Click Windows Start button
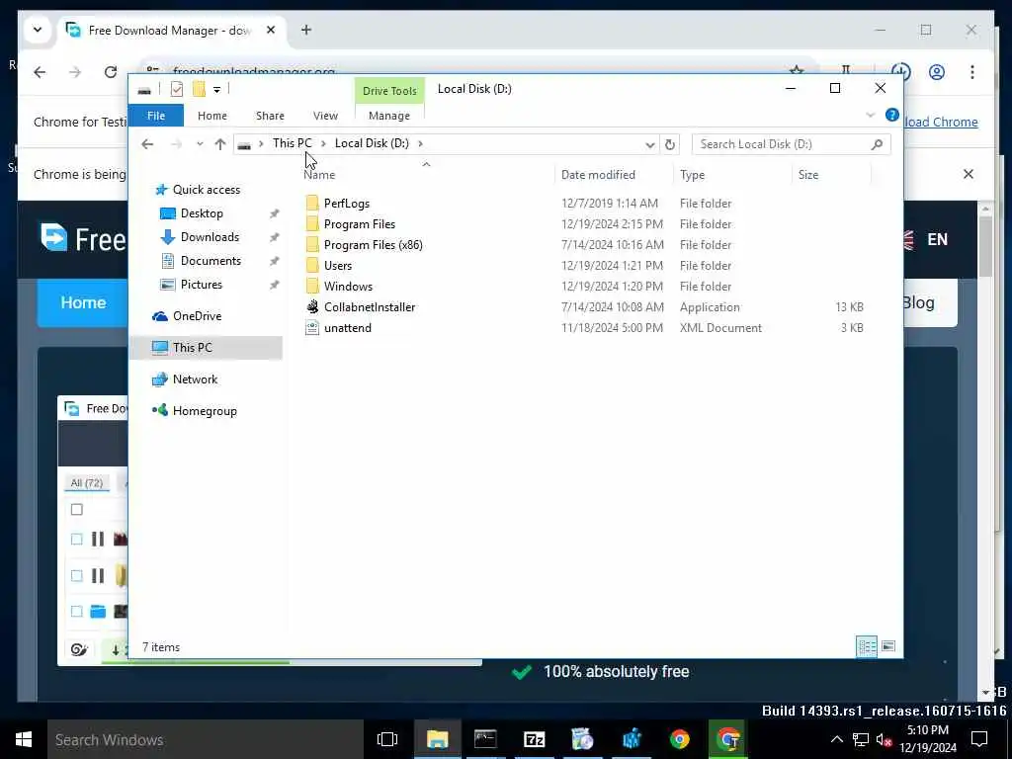The height and width of the screenshot is (759, 1012). (x=24, y=739)
